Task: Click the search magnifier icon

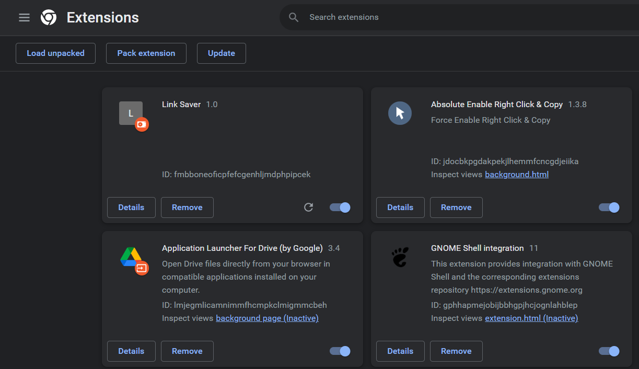Action: pyautogui.click(x=294, y=17)
